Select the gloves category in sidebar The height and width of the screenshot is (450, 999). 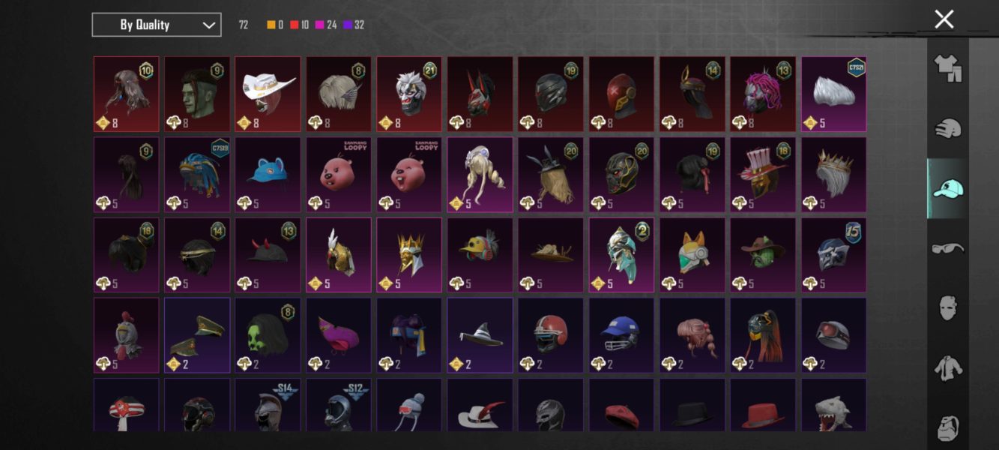click(947, 128)
